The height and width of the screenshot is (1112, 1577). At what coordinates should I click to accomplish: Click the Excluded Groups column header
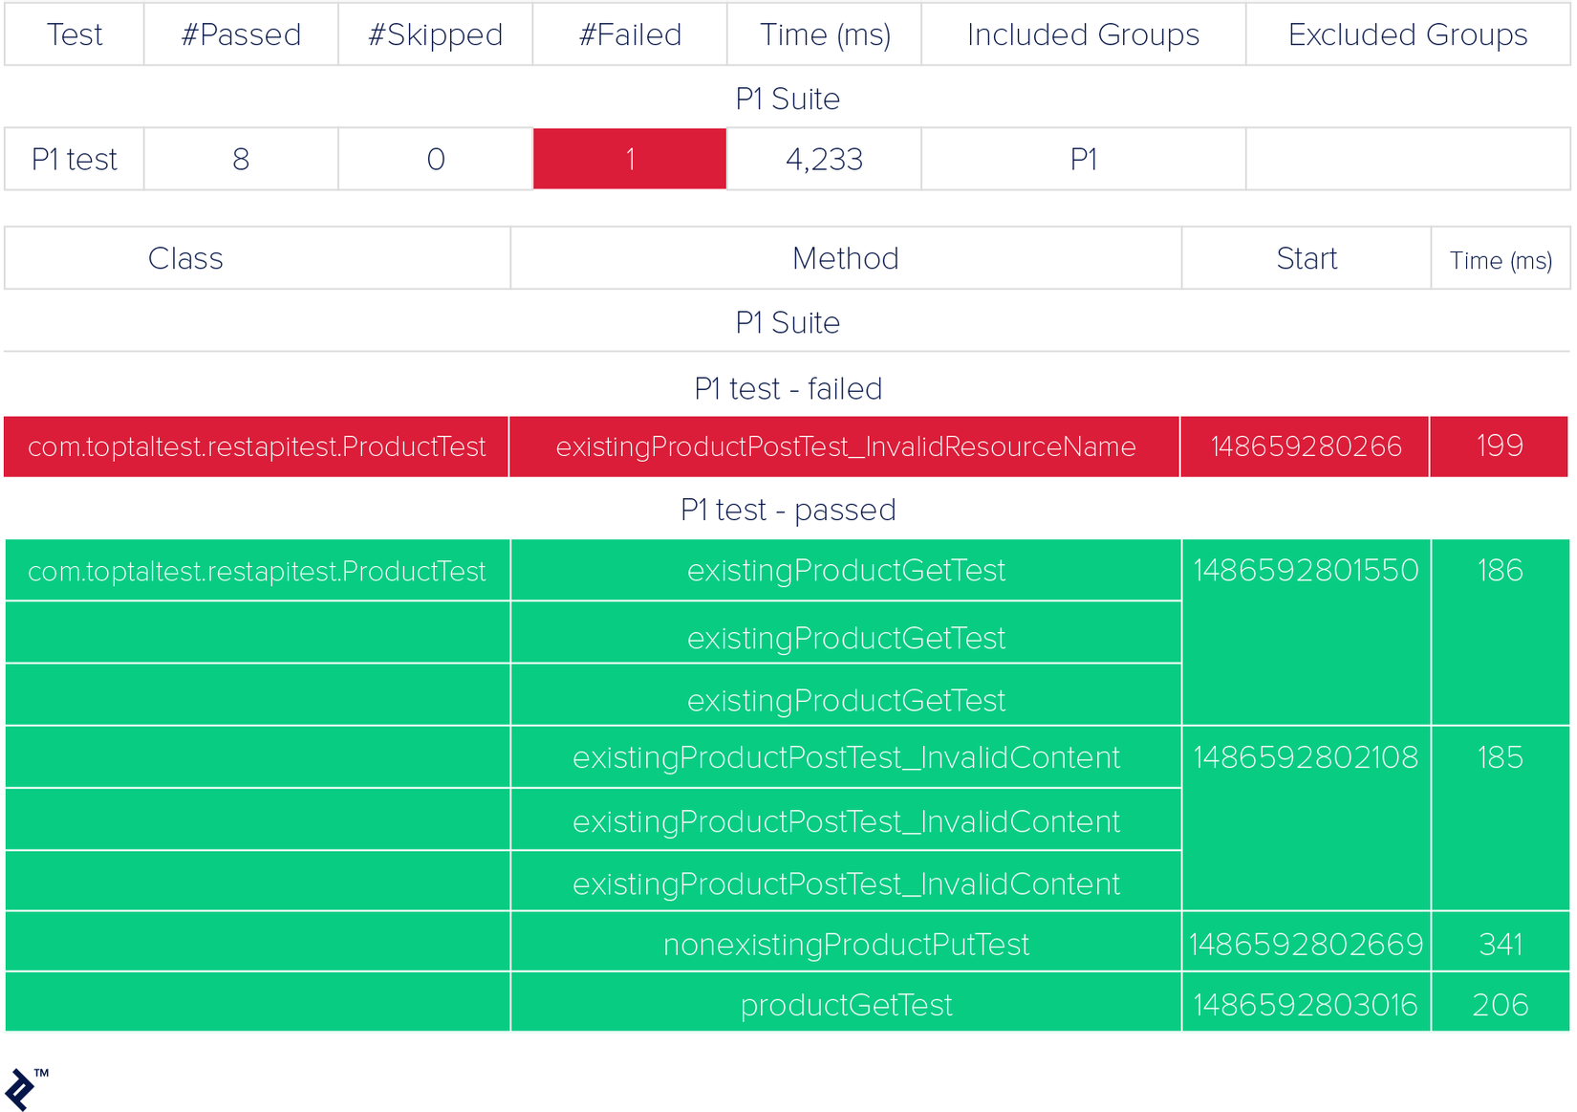click(1407, 34)
